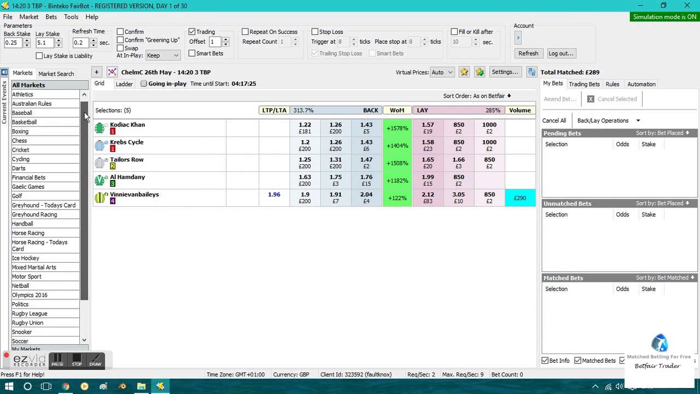The height and width of the screenshot is (394, 700).
Task: Click the FairBot taskbar icon
Action: 160,386
